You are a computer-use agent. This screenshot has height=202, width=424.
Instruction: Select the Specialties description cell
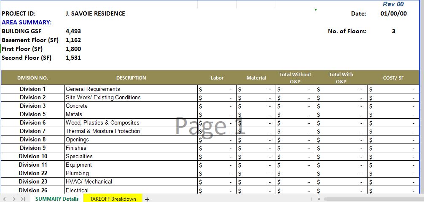(x=131, y=157)
